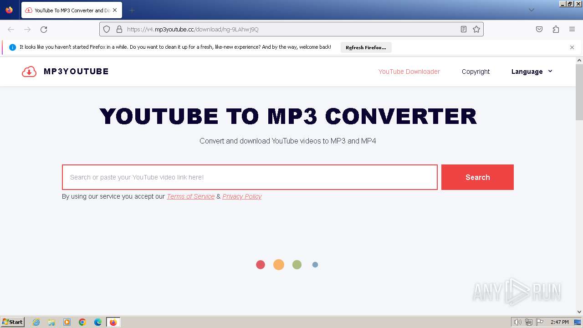
Task: Open a new tab with plus button
Action: (x=132, y=10)
